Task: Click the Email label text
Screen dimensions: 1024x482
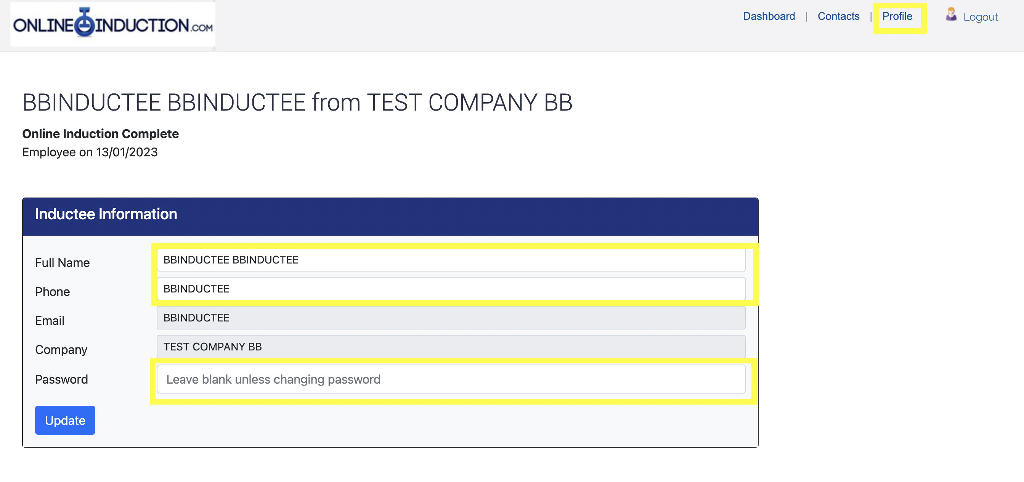Action: pos(50,321)
